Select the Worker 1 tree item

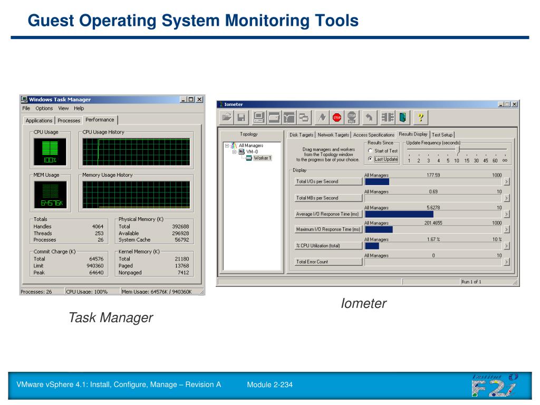(x=262, y=158)
